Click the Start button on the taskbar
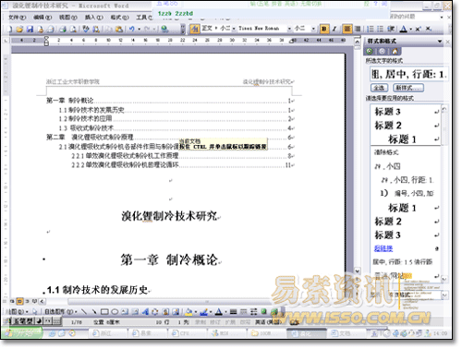This screenshot has height=349, width=462. [21, 333]
